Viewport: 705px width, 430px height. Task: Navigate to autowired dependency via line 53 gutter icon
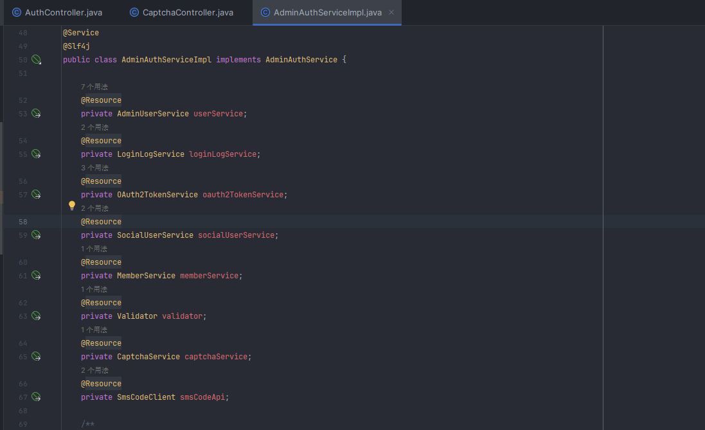(x=37, y=113)
